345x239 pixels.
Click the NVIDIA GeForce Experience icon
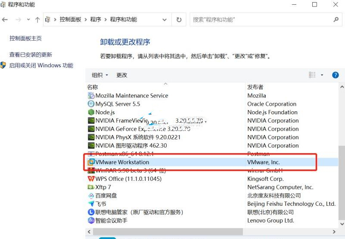[x=91, y=129]
